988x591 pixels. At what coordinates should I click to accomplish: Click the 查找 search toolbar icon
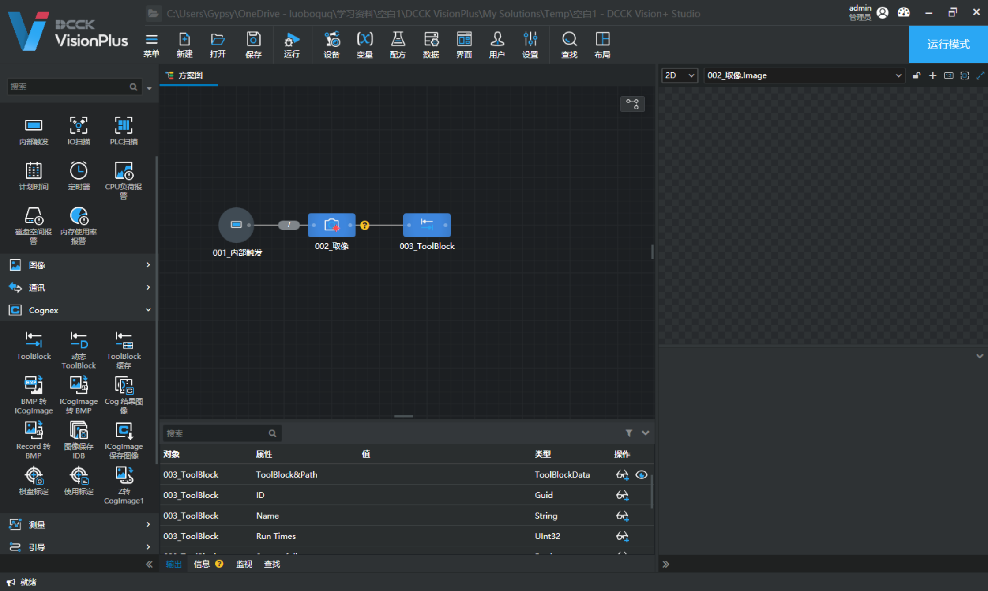[x=569, y=45]
